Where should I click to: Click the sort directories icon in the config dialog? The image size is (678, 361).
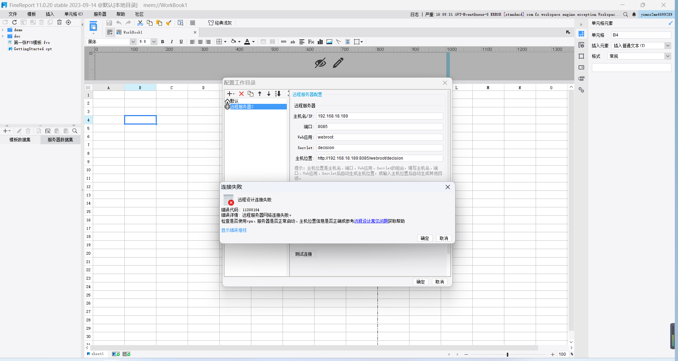[278, 94]
